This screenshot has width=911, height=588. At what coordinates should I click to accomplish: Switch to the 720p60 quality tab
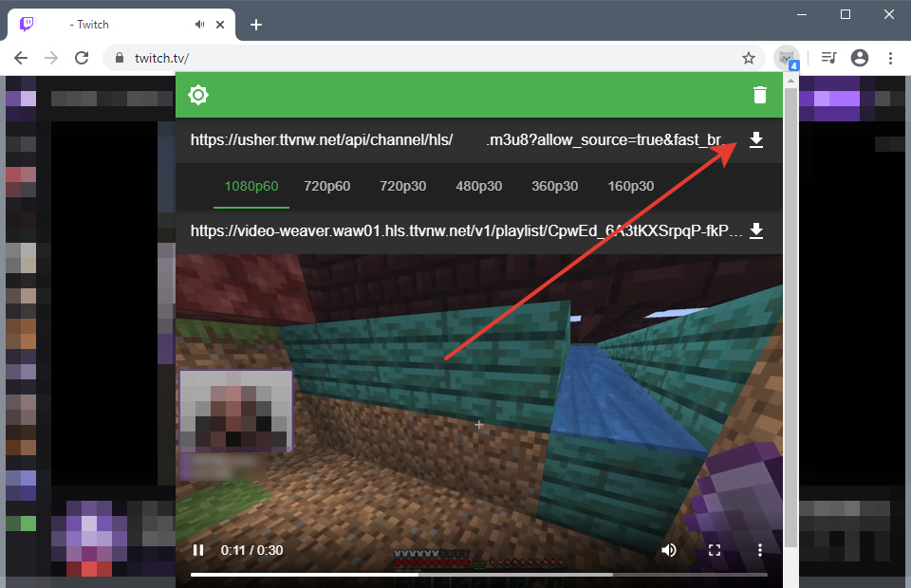pyautogui.click(x=327, y=186)
